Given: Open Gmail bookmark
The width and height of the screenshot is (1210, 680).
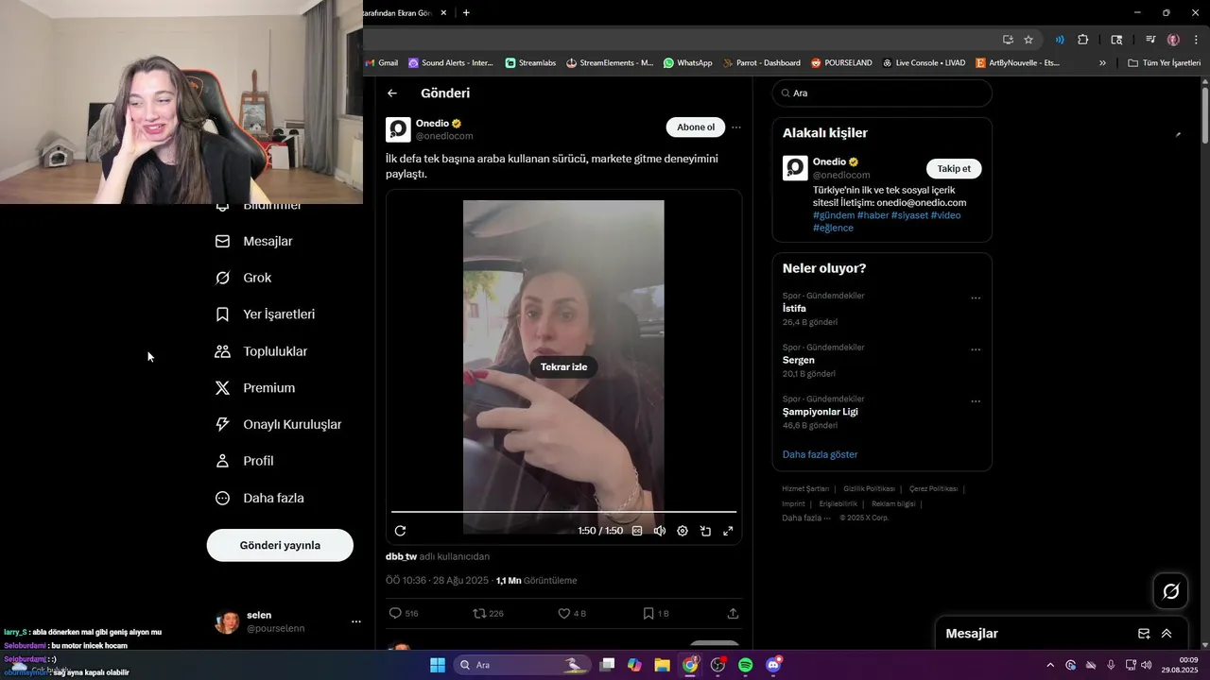Looking at the screenshot, I should click(381, 63).
